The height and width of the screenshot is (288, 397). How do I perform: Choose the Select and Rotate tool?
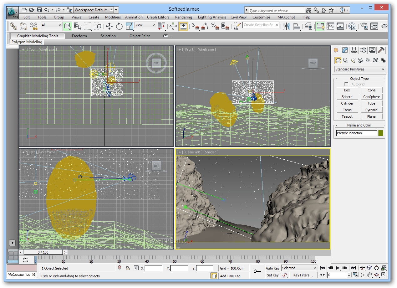119,26
